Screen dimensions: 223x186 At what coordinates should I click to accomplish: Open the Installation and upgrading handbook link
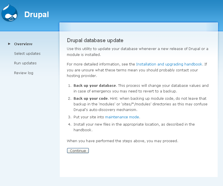[x=169, y=64]
